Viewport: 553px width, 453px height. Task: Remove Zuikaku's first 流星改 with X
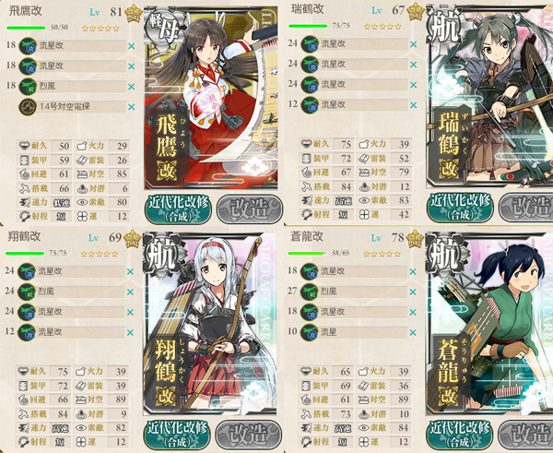[x=414, y=44]
